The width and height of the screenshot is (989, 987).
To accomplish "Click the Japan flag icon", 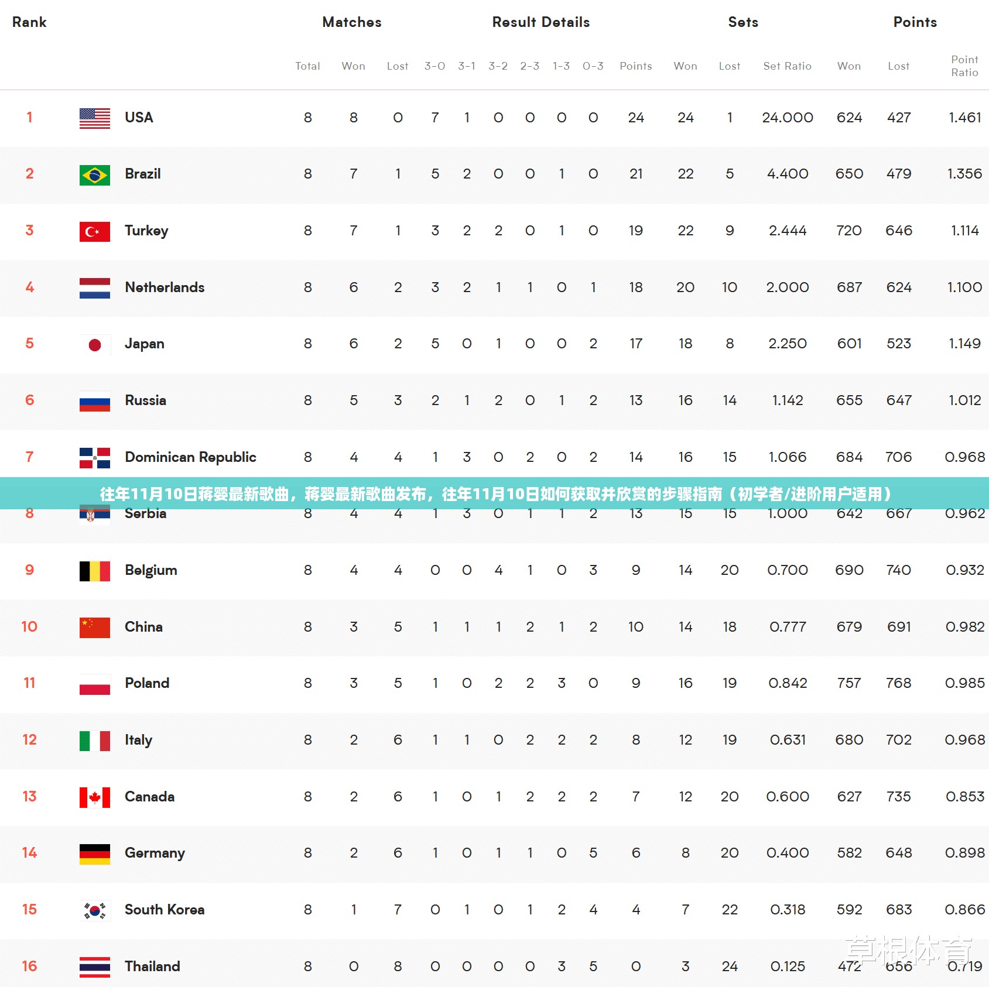I will [94, 345].
